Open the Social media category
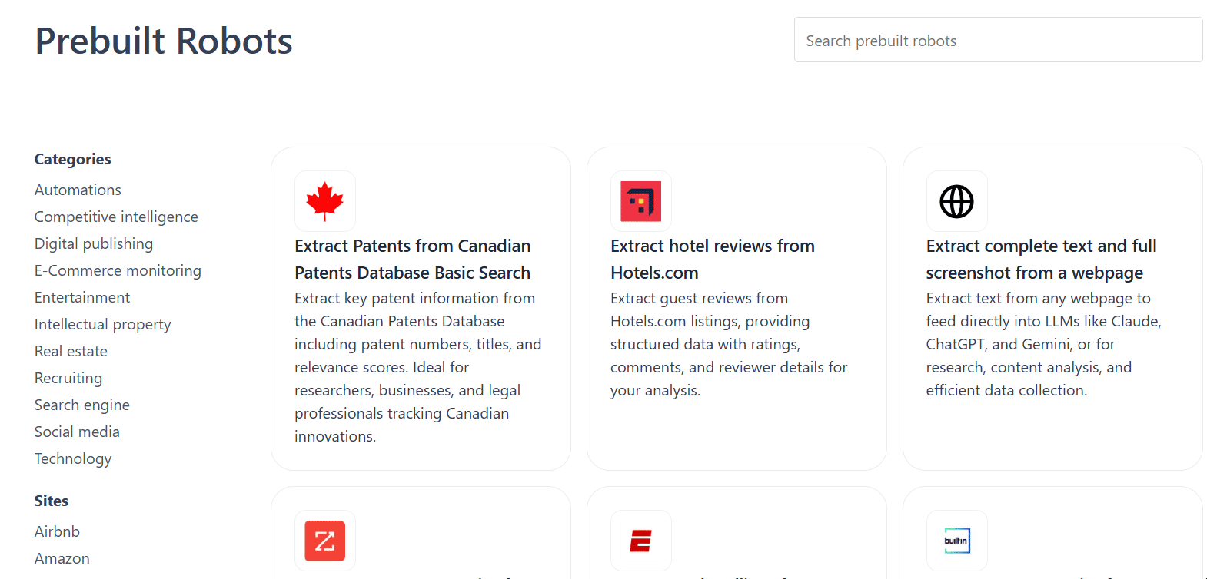The image size is (1207, 579). coord(77,432)
